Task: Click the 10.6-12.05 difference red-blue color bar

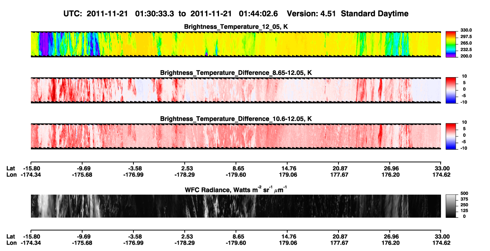Action: [451, 136]
